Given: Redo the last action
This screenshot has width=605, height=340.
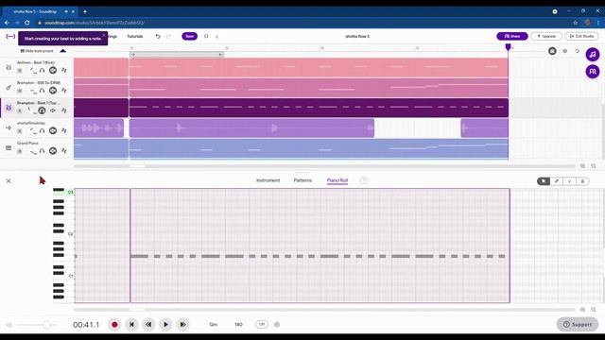Looking at the screenshot, I should (168, 36).
